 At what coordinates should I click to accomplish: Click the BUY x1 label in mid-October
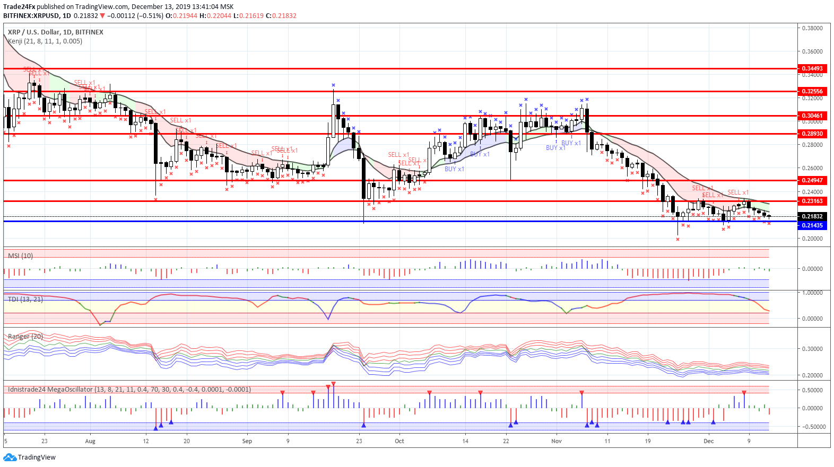point(454,169)
